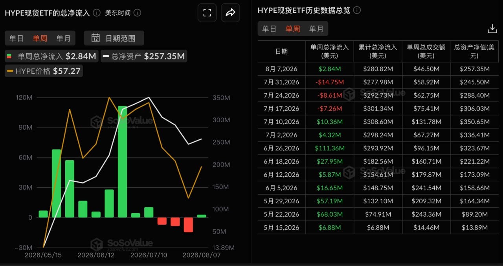Image resolution: width=503 pixels, height=266 pixels.
Task: Toggle HYPE价格 line in legend
Action: pos(44,71)
